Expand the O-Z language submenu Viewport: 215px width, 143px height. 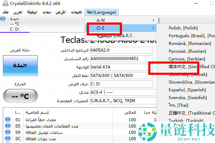[121, 28]
